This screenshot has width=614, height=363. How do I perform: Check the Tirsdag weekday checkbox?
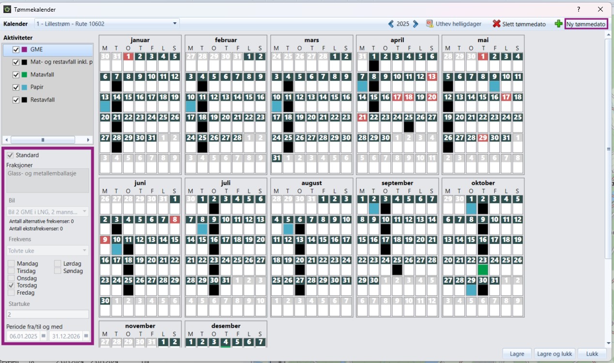pyautogui.click(x=11, y=271)
